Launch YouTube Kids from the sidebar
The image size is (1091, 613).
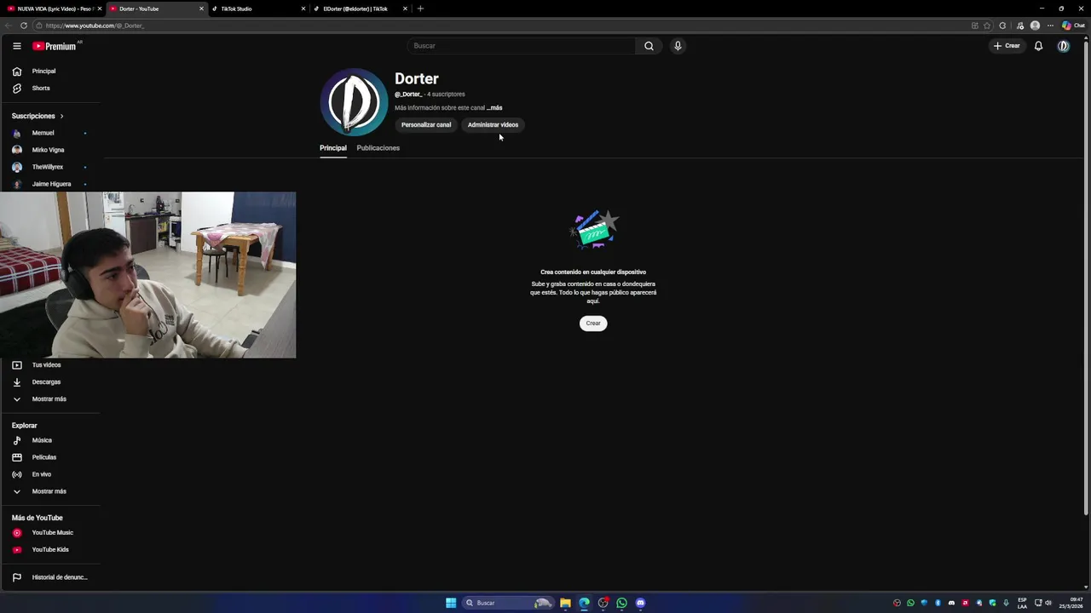click(51, 550)
